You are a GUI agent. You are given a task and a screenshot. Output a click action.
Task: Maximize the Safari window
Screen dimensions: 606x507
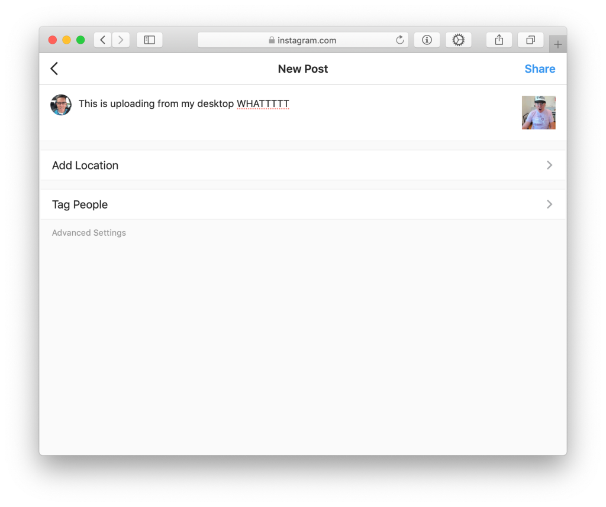click(x=80, y=40)
